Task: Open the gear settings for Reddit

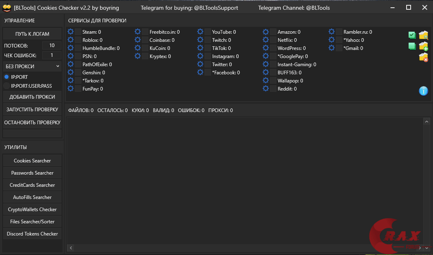Action: tap(265, 89)
